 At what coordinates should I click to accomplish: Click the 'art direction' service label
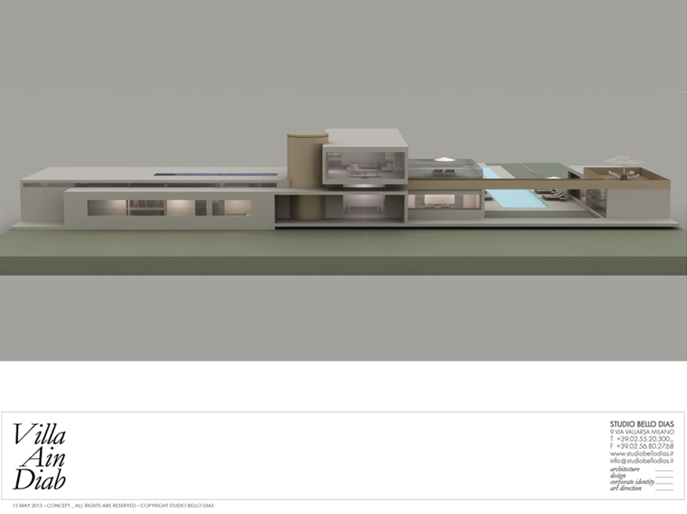click(628, 488)
